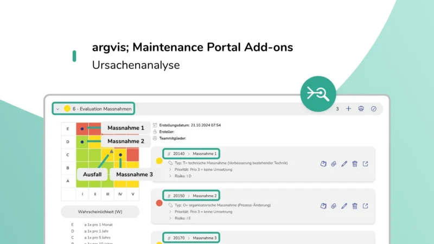The width and height of the screenshot is (434, 244).
Task: Open the note icon for Massnahme 2
Action: [323, 206]
